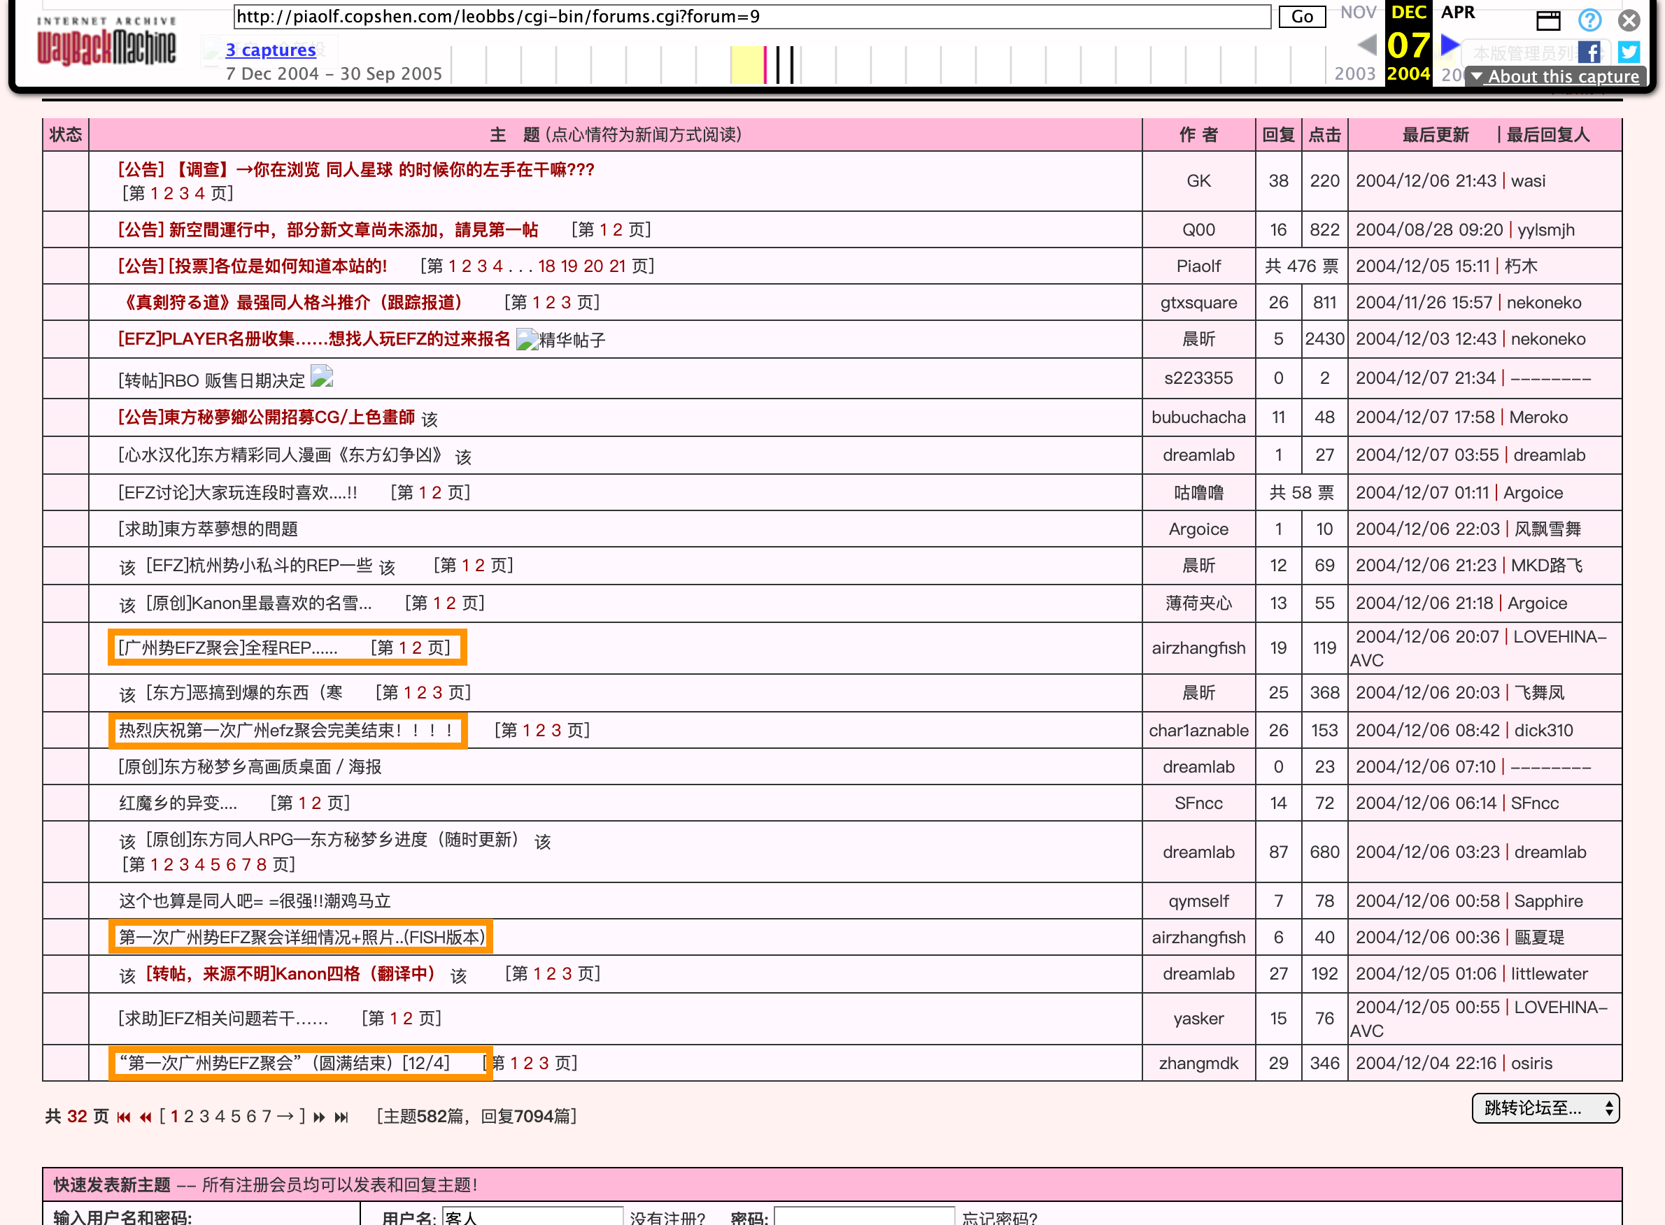View the profile of author gtxsquare
Viewport: 1665px width, 1225px height.
(1198, 303)
